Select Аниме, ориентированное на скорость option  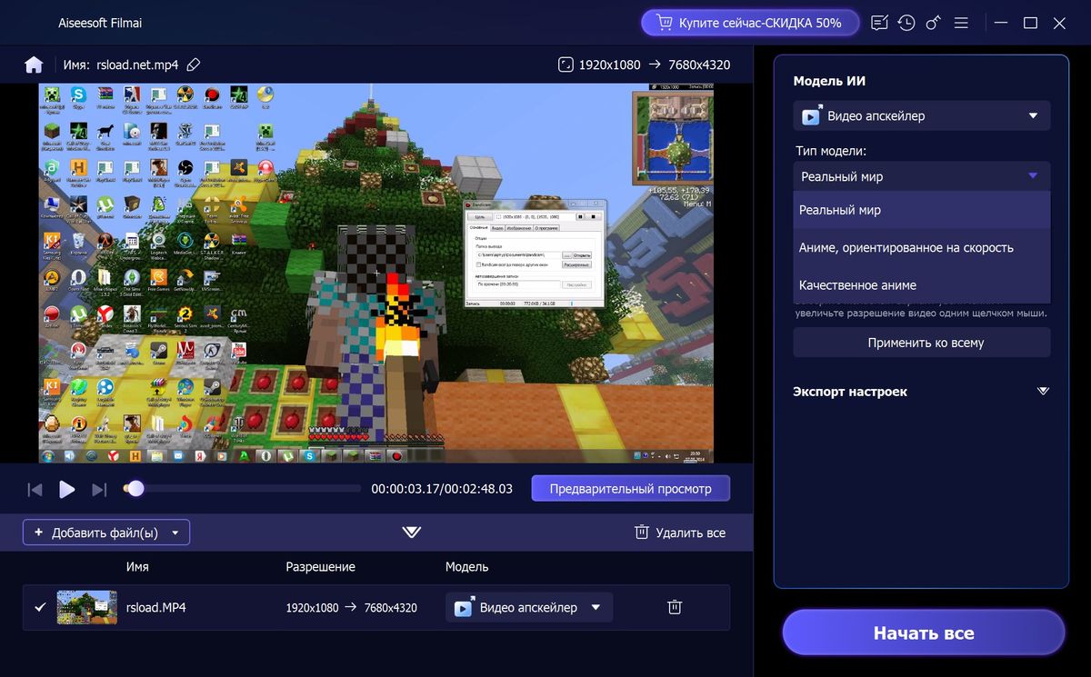click(x=922, y=247)
